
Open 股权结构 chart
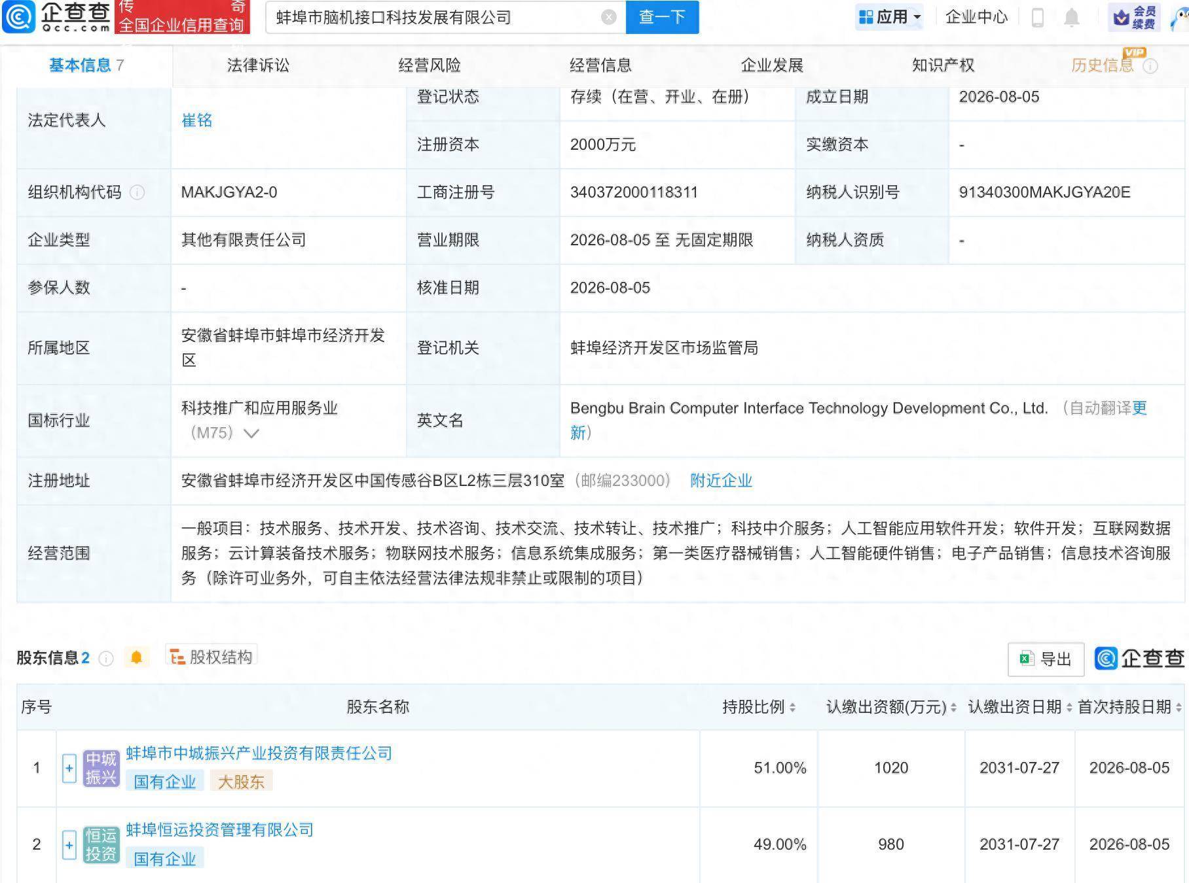tap(211, 657)
